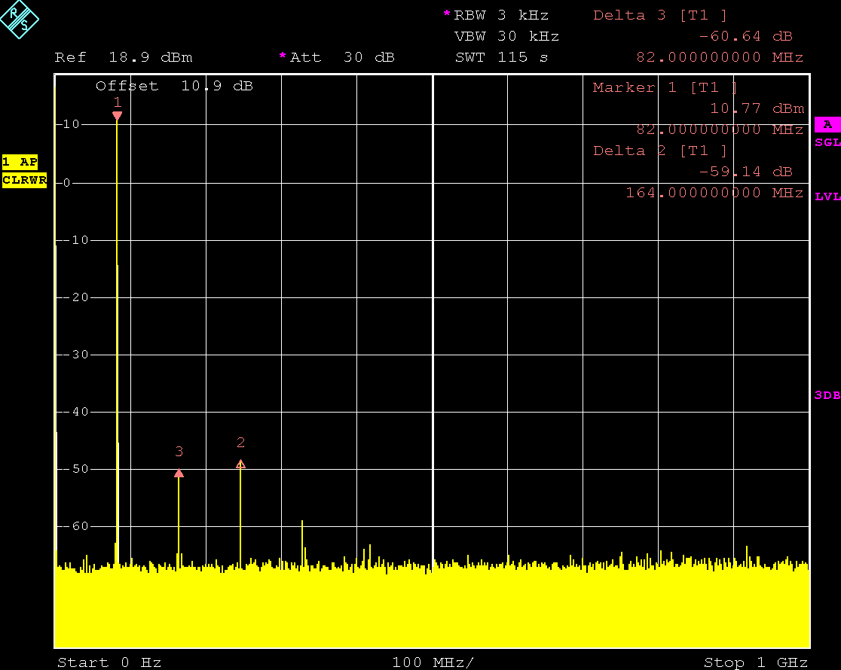The height and width of the screenshot is (670, 841).
Task: Select Delta marker 3 arrow on the trace
Action: click(179, 473)
